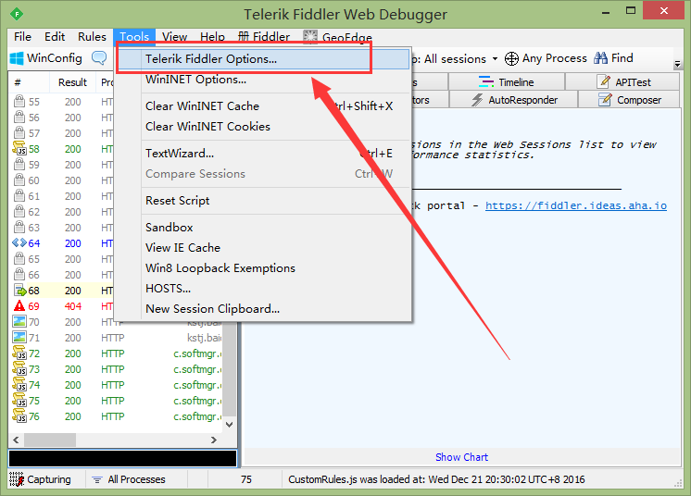Select Telerik Fiddler Options menu item
Image resolution: width=691 pixels, height=496 pixels.
click(264, 59)
